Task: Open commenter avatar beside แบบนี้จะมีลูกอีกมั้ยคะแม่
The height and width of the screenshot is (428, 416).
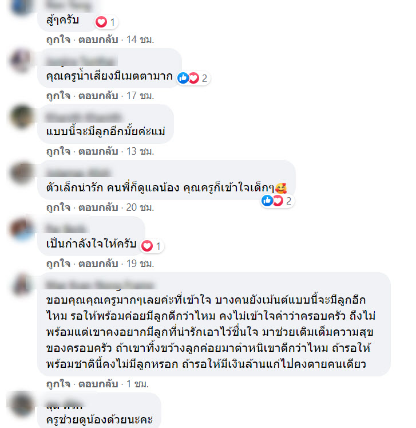Action: click(x=22, y=116)
